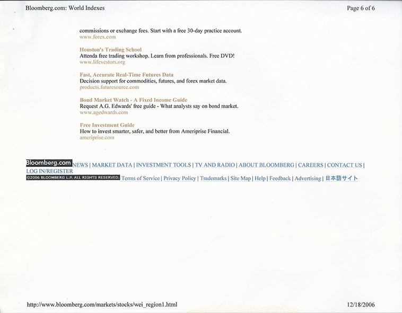Viewport: 402px width, 313px height.
Task: Open MARKET DATA in the footer navigation
Action: tap(112, 165)
